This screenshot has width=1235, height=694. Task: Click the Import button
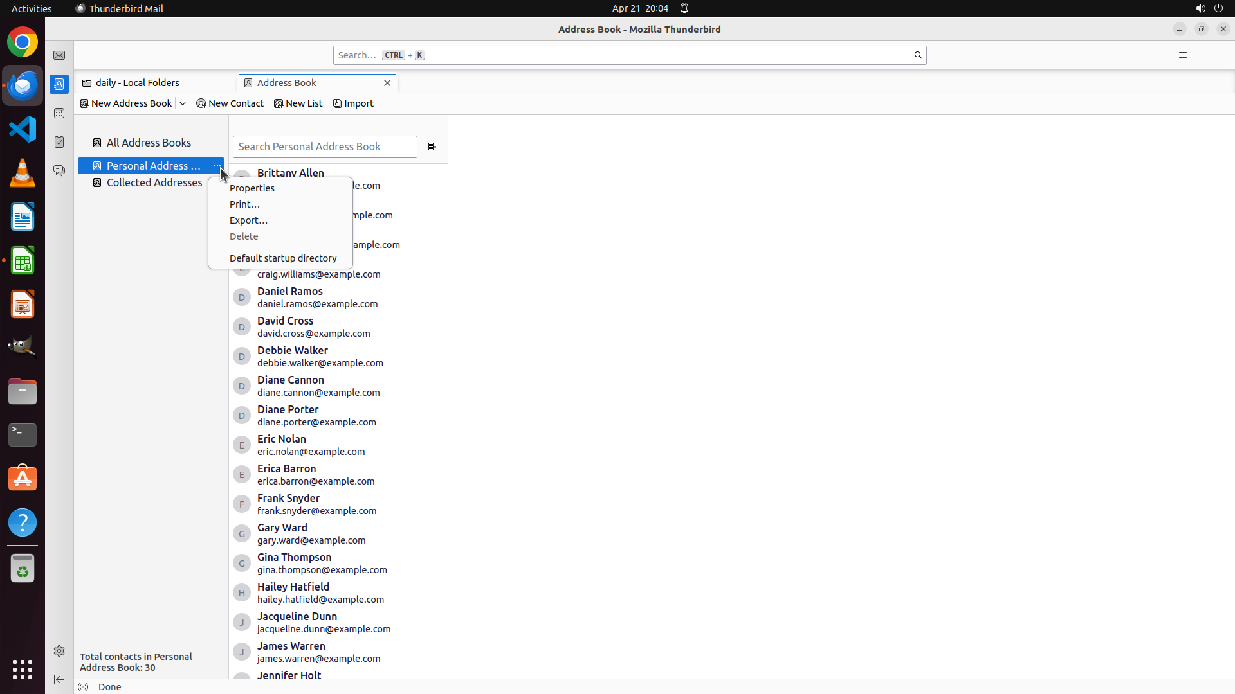pyautogui.click(x=353, y=103)
